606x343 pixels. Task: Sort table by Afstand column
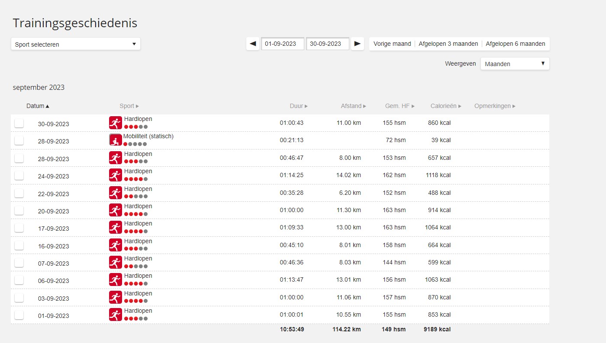point(353,106)
